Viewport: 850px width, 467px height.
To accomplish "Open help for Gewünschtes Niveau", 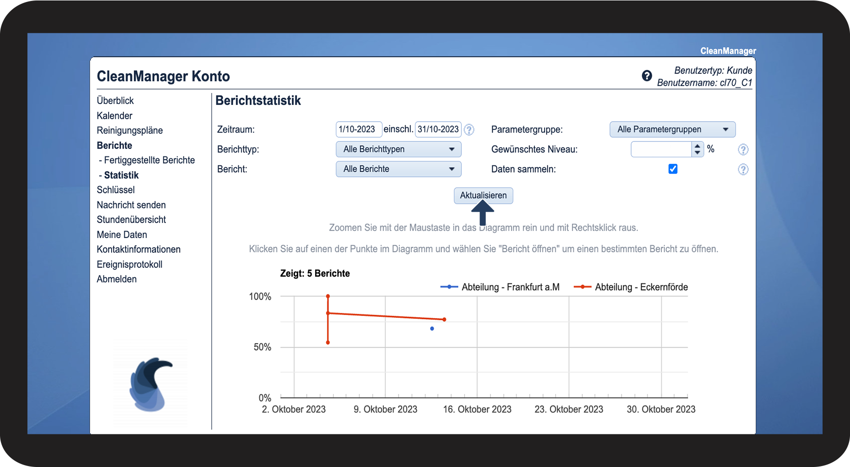I will click(743, 150).
